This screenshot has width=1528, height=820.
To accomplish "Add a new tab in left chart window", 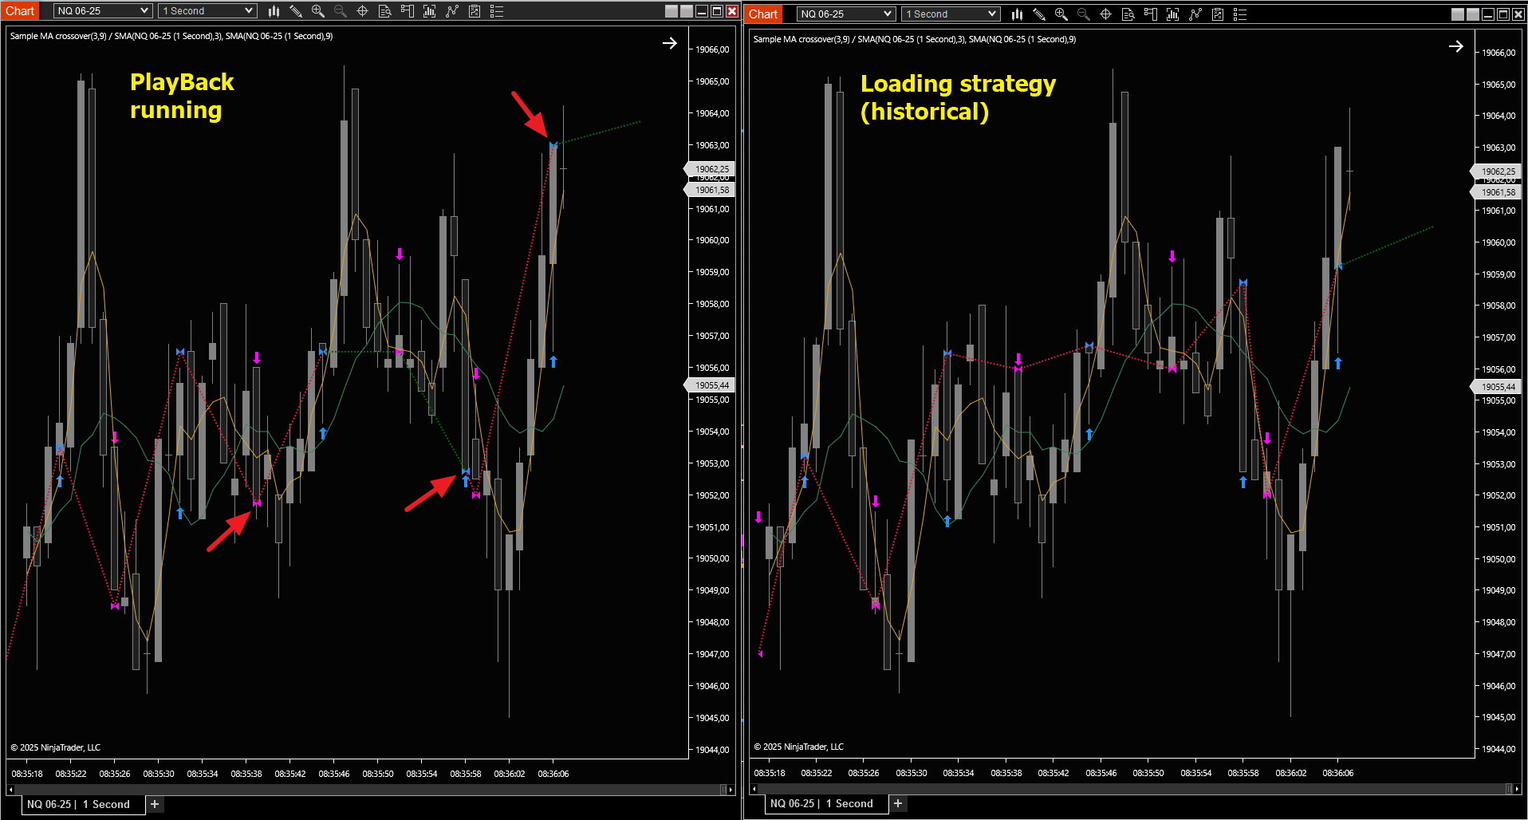I will pos(155,804).
